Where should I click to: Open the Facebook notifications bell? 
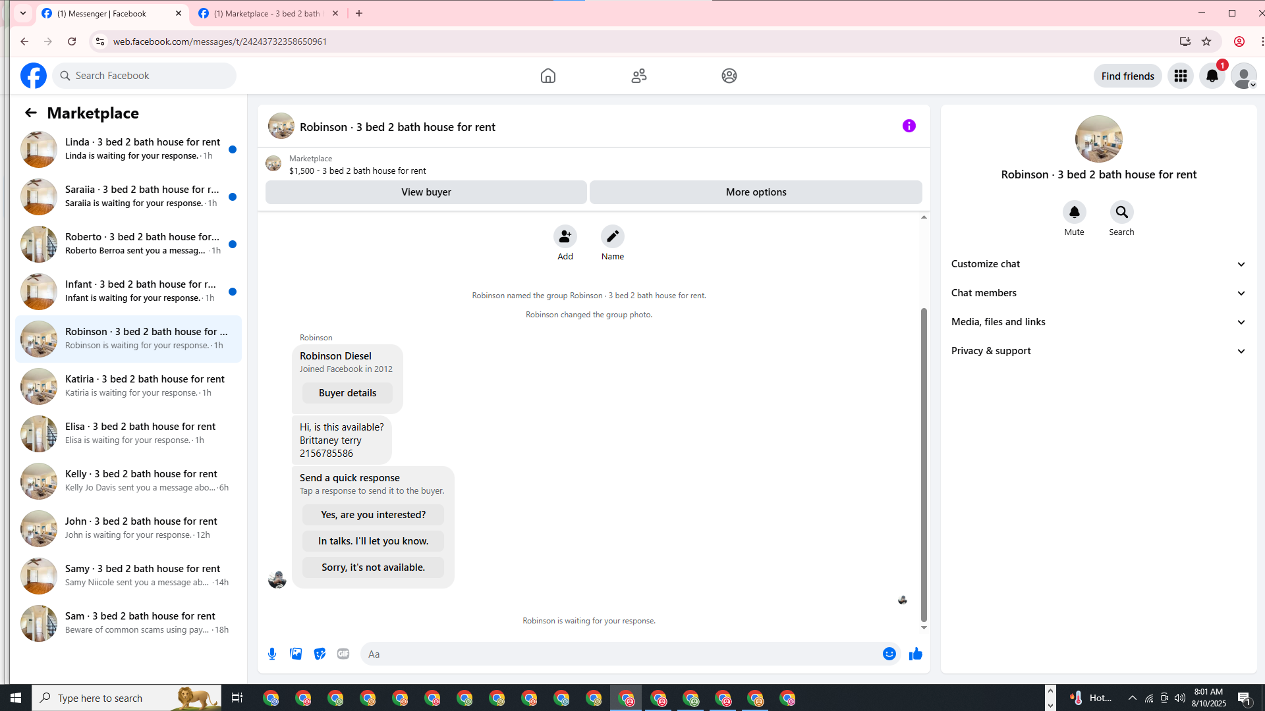tap(1212, 76)
